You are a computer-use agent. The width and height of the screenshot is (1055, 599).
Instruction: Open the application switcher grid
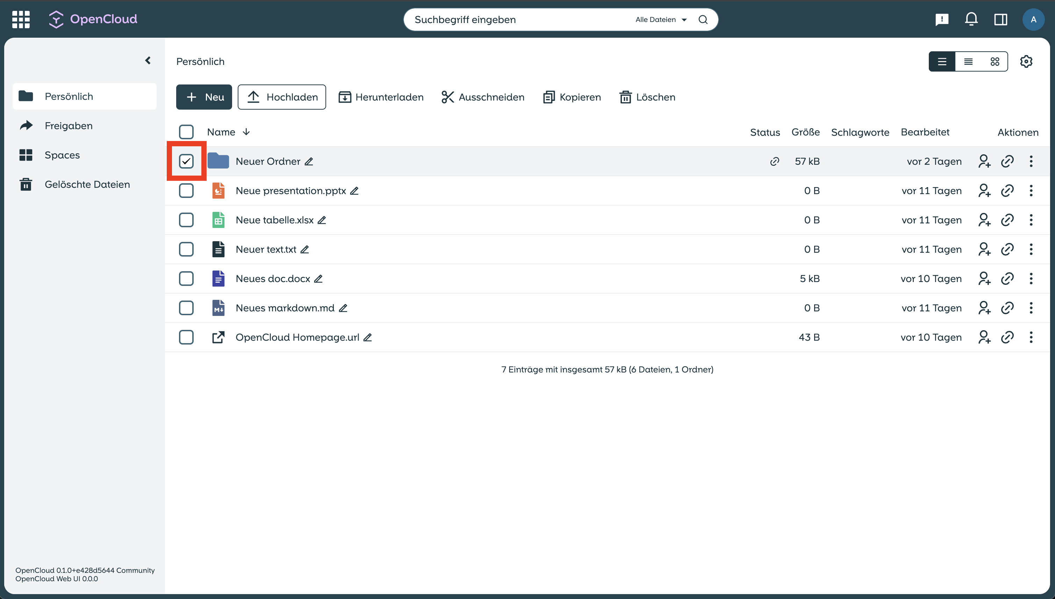click(x=21, y=19)
